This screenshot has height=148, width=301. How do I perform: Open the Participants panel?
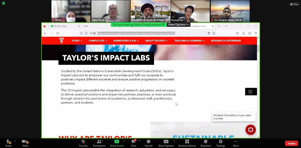[x=99, y=142]
